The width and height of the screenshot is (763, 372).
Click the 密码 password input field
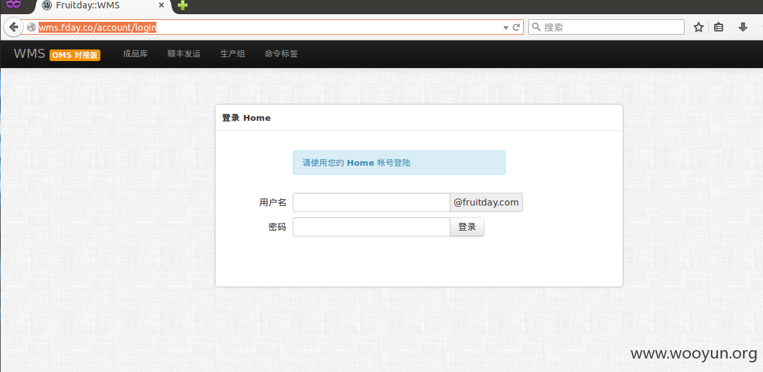371,227
